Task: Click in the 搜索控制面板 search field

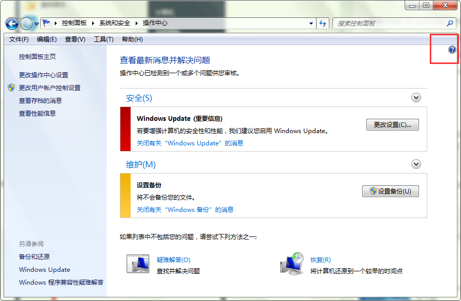Action: [389, 24]
